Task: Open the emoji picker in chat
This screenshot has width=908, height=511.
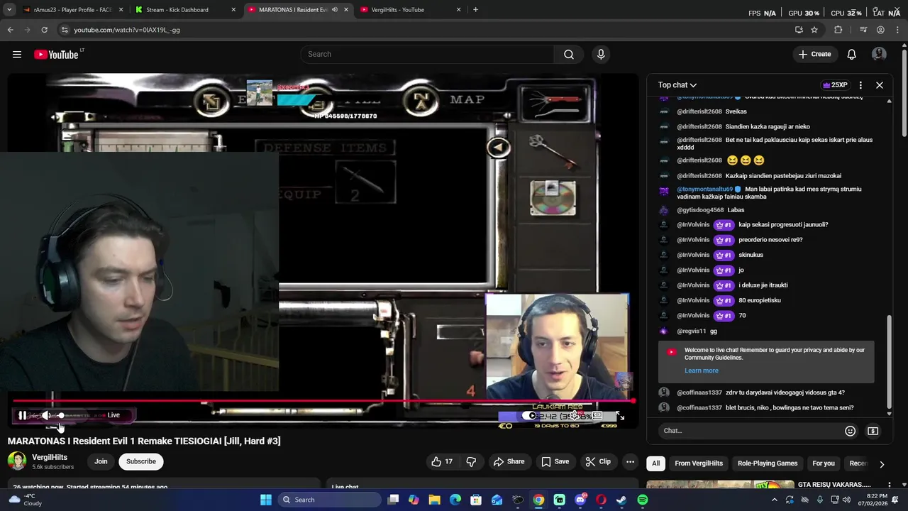Action: [x=850, y=431]
